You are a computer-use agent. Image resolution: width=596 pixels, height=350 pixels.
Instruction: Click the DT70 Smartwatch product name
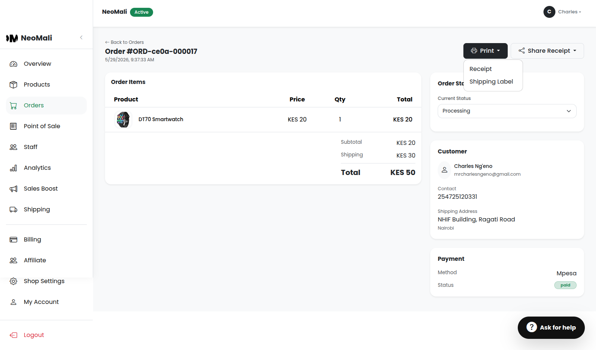point(161,120)
